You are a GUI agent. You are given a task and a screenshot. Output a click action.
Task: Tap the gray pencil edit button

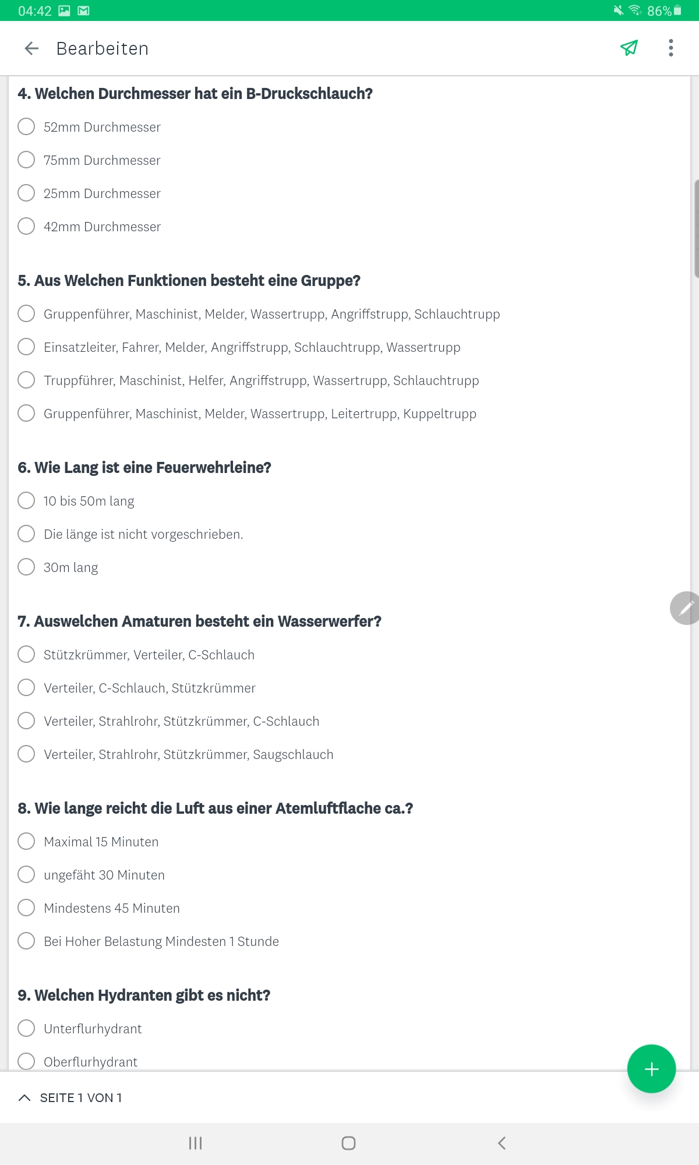click(x=685, y=608)
